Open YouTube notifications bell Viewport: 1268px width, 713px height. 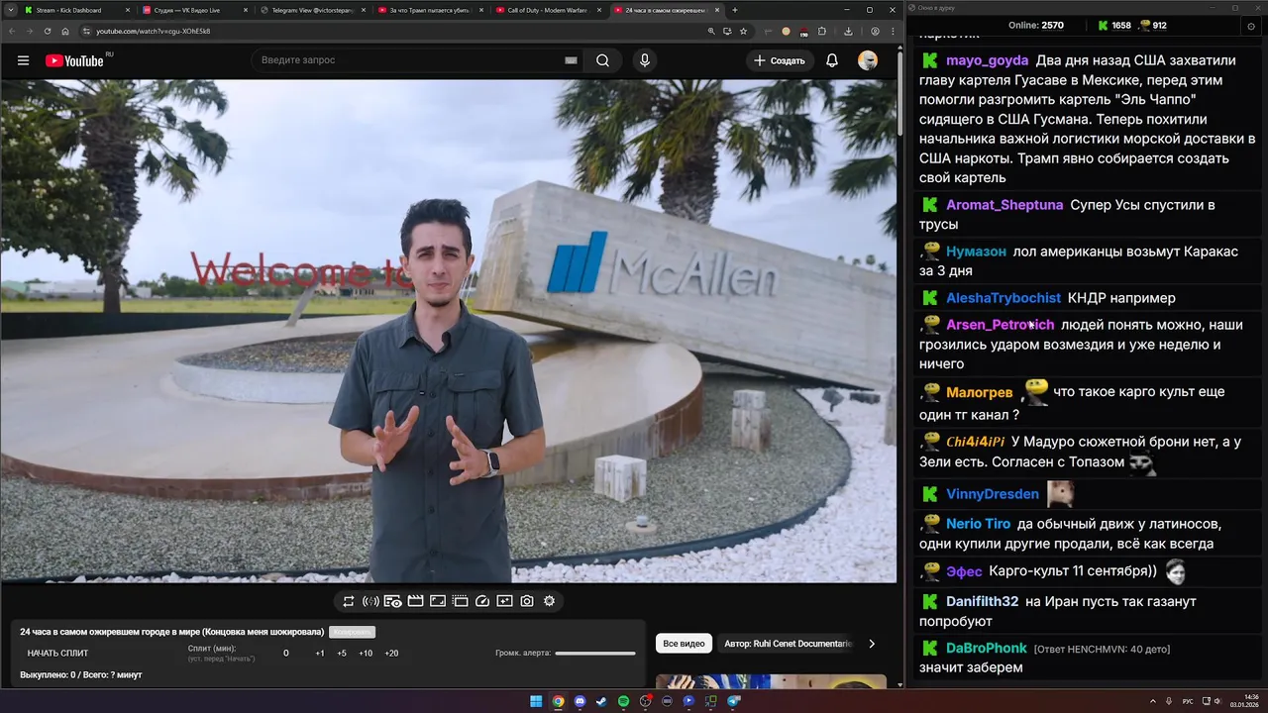pyautogui.click(x=832, y=60)
